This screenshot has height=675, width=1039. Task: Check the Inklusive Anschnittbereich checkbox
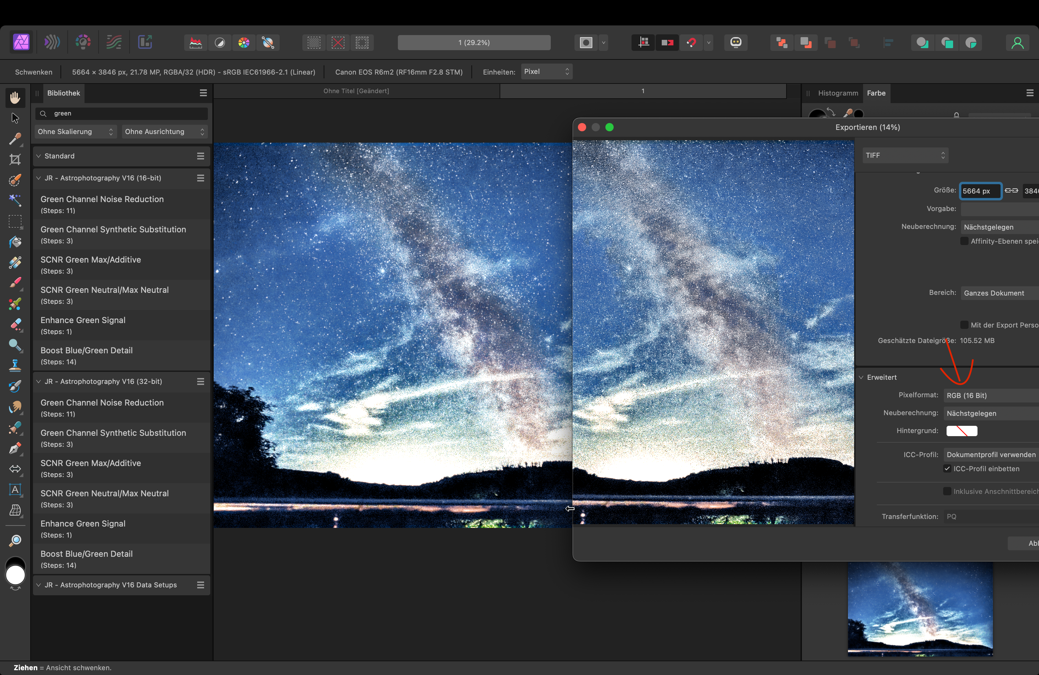coord(947,491)
